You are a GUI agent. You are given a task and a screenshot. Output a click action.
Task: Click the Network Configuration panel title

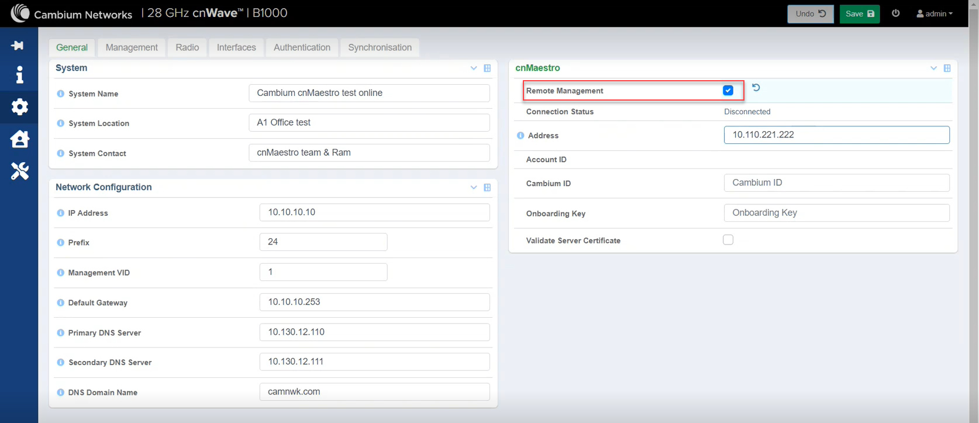[104, 187]
